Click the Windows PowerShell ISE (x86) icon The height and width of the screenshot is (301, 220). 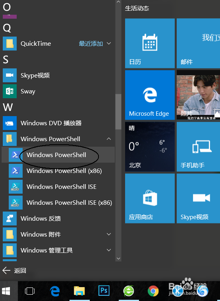click(16, 202)
